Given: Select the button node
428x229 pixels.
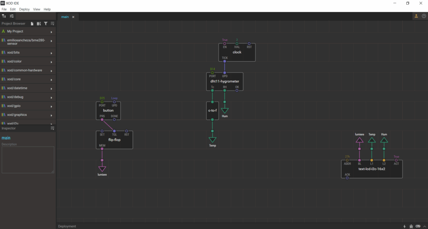Looking at the screenshot, I should [x=108, y=111].
